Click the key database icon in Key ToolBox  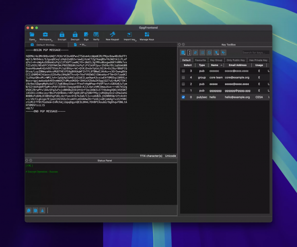click(183, 53)
